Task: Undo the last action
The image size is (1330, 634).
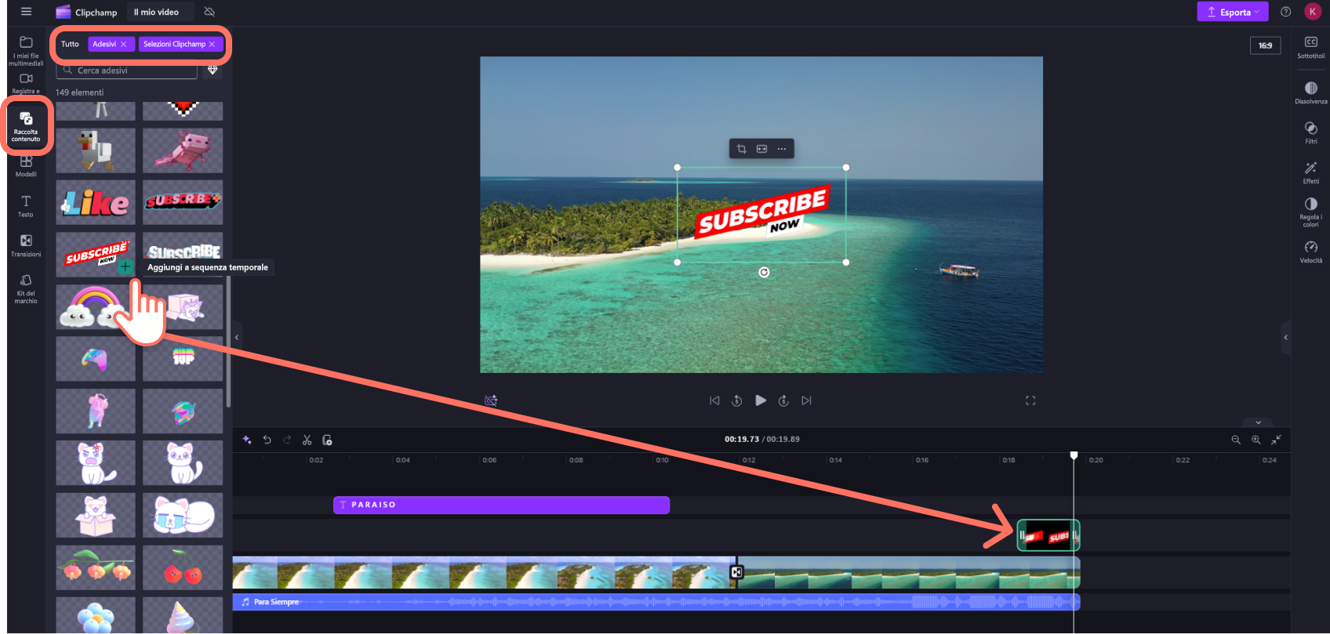Action: pyautogui.click(x=267, y=440)
